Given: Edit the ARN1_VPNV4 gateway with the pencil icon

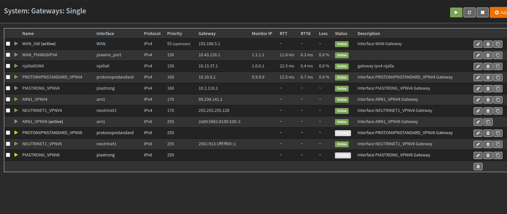Looking at the screenshot, I should 478,100.
